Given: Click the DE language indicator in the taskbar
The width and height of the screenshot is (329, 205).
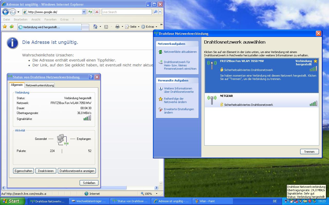Looking at the screenshot, I should coord(275,201).
